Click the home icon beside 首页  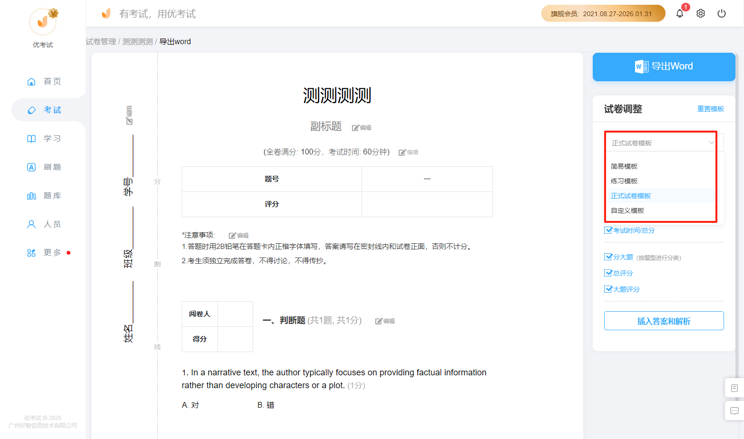[31, 81]
